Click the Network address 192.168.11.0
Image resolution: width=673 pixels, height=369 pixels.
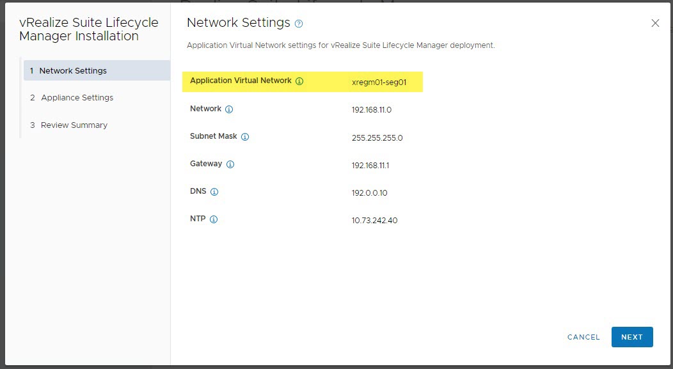point(372,110)
